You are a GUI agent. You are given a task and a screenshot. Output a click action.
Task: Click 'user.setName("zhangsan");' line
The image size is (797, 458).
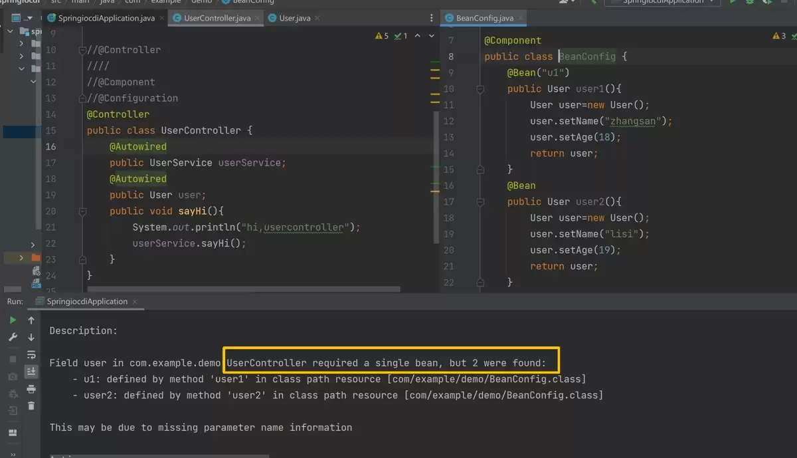(601, 121)
